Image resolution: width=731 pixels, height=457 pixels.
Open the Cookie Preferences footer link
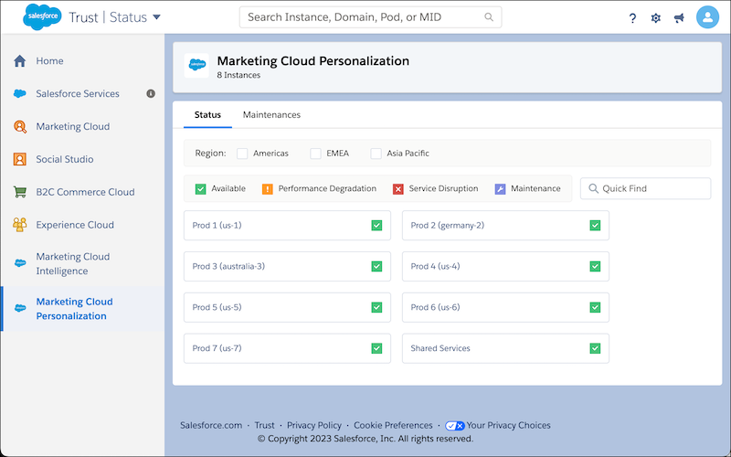[x=393, y=425]
